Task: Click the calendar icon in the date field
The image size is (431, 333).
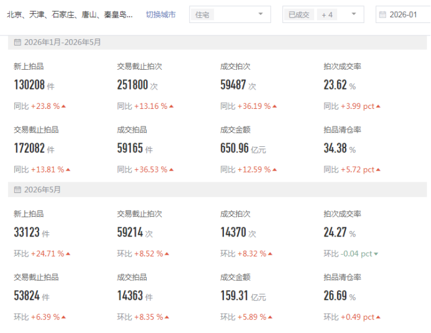Action: coord(382,14)
